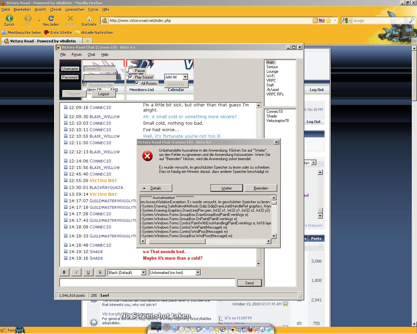Image resolution: width=417 pixels, height=334 pixels.
Task: Click the Weiter button in error dialog
Action: coord(226,188)
